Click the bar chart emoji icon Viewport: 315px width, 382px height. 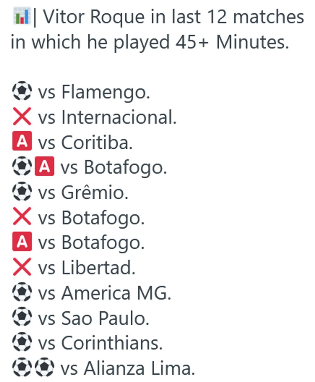tap(22, 17)
